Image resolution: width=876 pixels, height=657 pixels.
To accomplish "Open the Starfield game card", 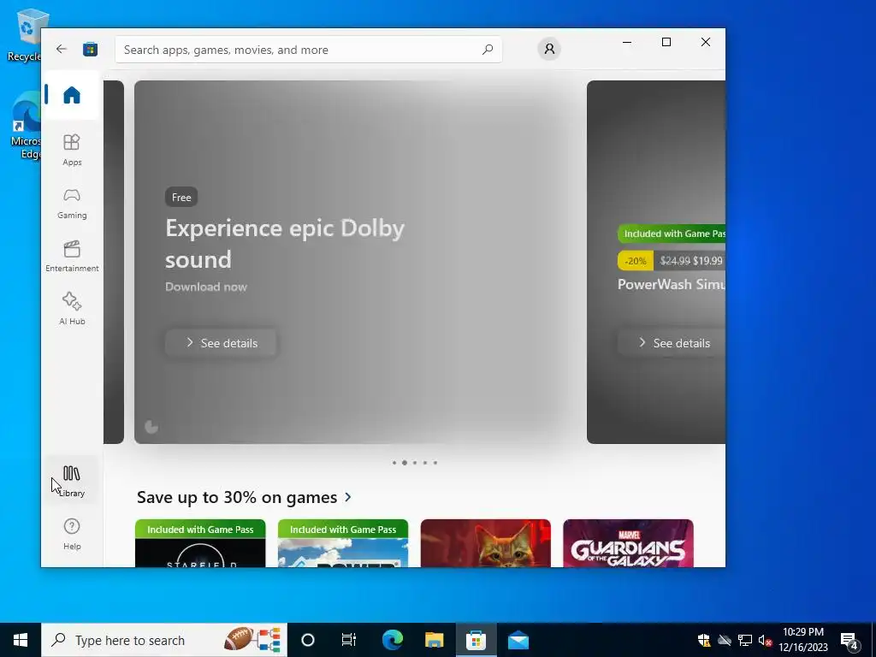I will click(x=200, y=543).
